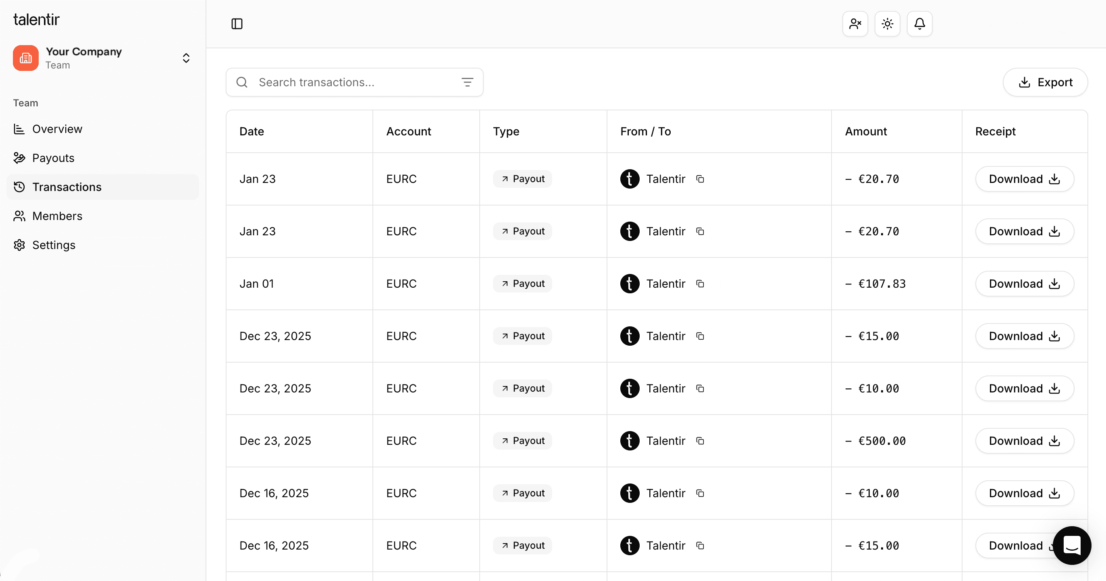The height and width of the screenshot is (581, 1106).
Task: Click the talentir logo
Action: (37, 19)
